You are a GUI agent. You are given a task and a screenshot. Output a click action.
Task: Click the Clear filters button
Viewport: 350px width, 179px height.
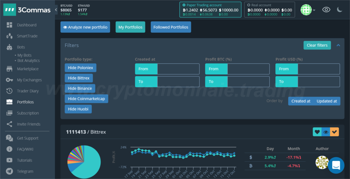point(317,45)
